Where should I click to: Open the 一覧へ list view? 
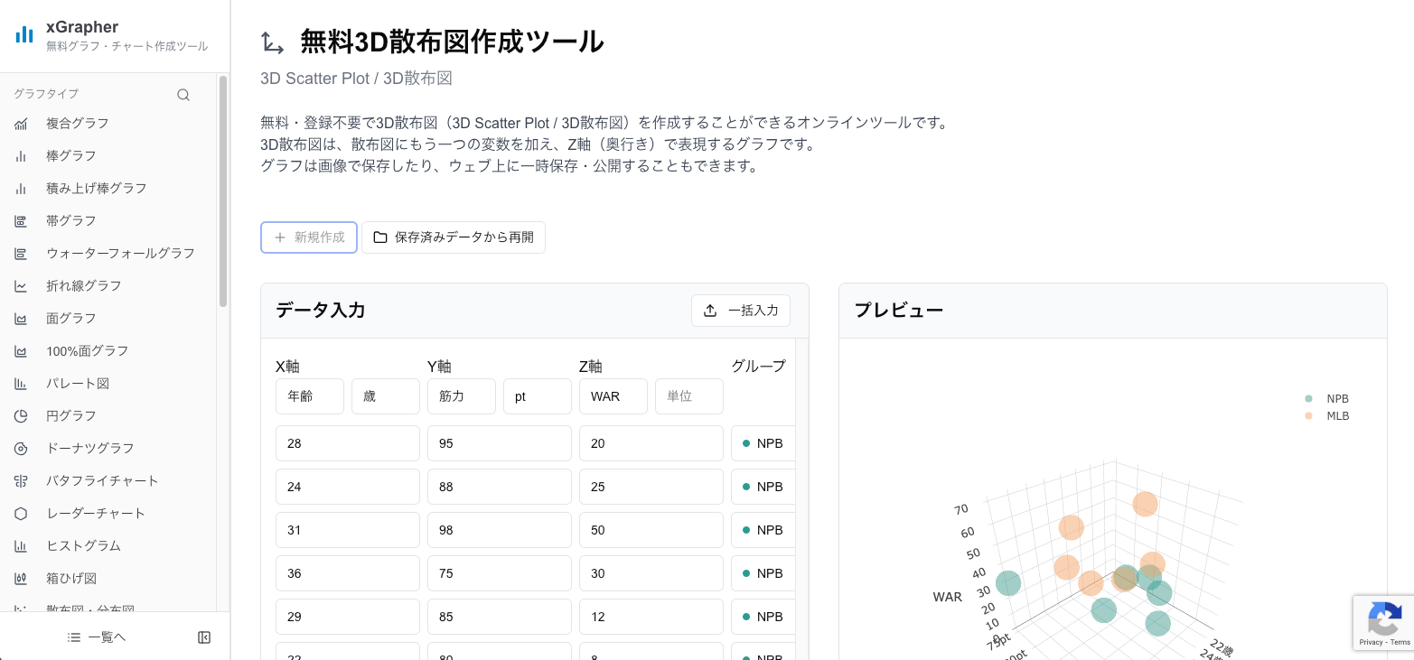[x=96, y=637]
